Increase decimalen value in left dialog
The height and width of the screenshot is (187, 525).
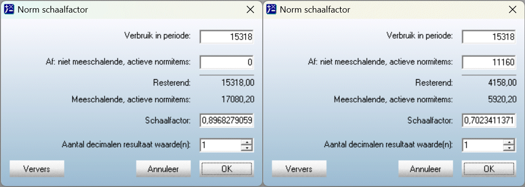(247, 142)
